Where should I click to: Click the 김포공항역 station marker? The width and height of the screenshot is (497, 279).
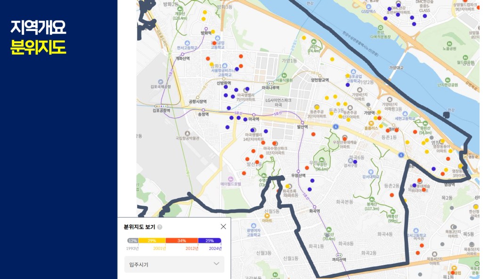pos(161,106)
